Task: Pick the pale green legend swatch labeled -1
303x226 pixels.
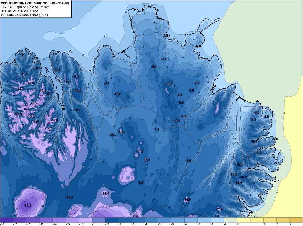Action: tap(230, 219)
